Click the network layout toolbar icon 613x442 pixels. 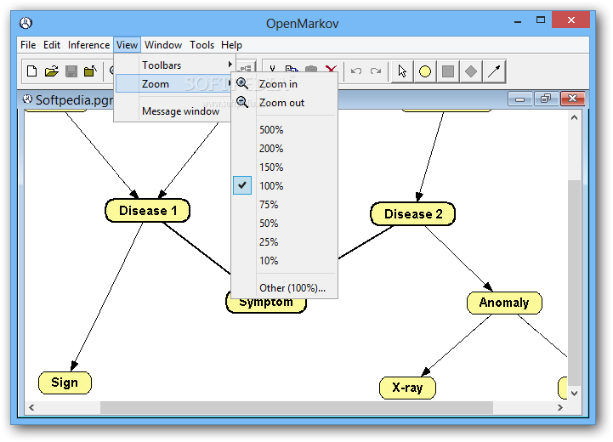pyautogui.click(x=246, y=68)
